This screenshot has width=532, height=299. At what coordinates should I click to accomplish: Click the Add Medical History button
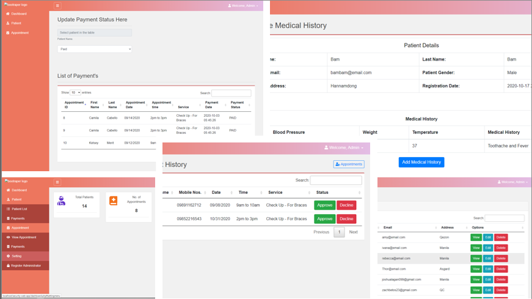coord(421,162)
